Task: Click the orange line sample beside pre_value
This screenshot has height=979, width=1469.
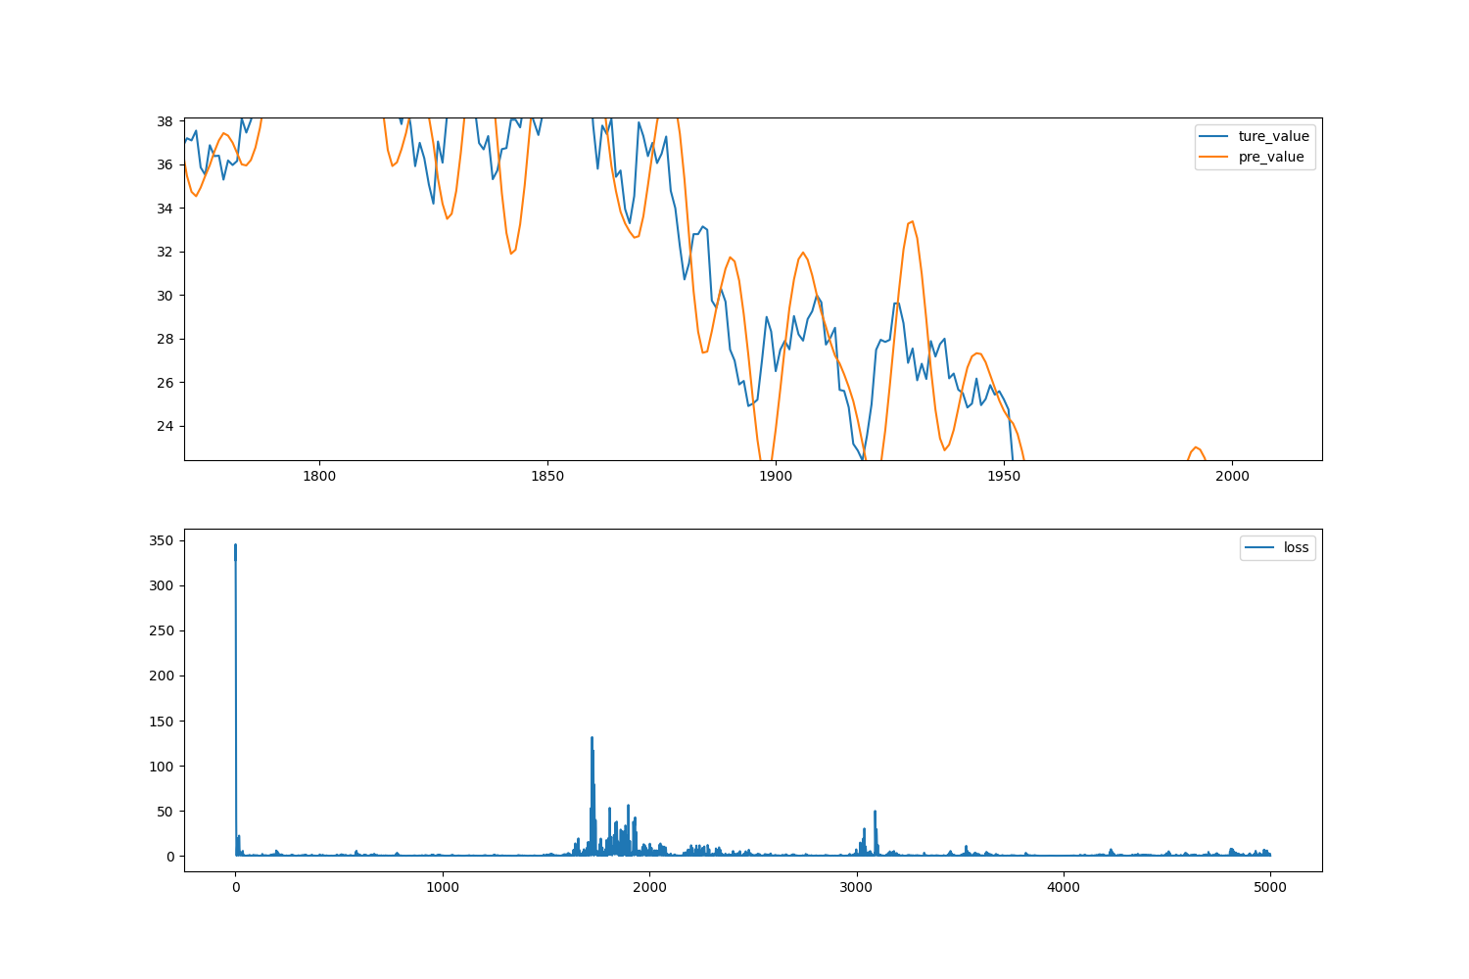Action: click(1215, 157)
